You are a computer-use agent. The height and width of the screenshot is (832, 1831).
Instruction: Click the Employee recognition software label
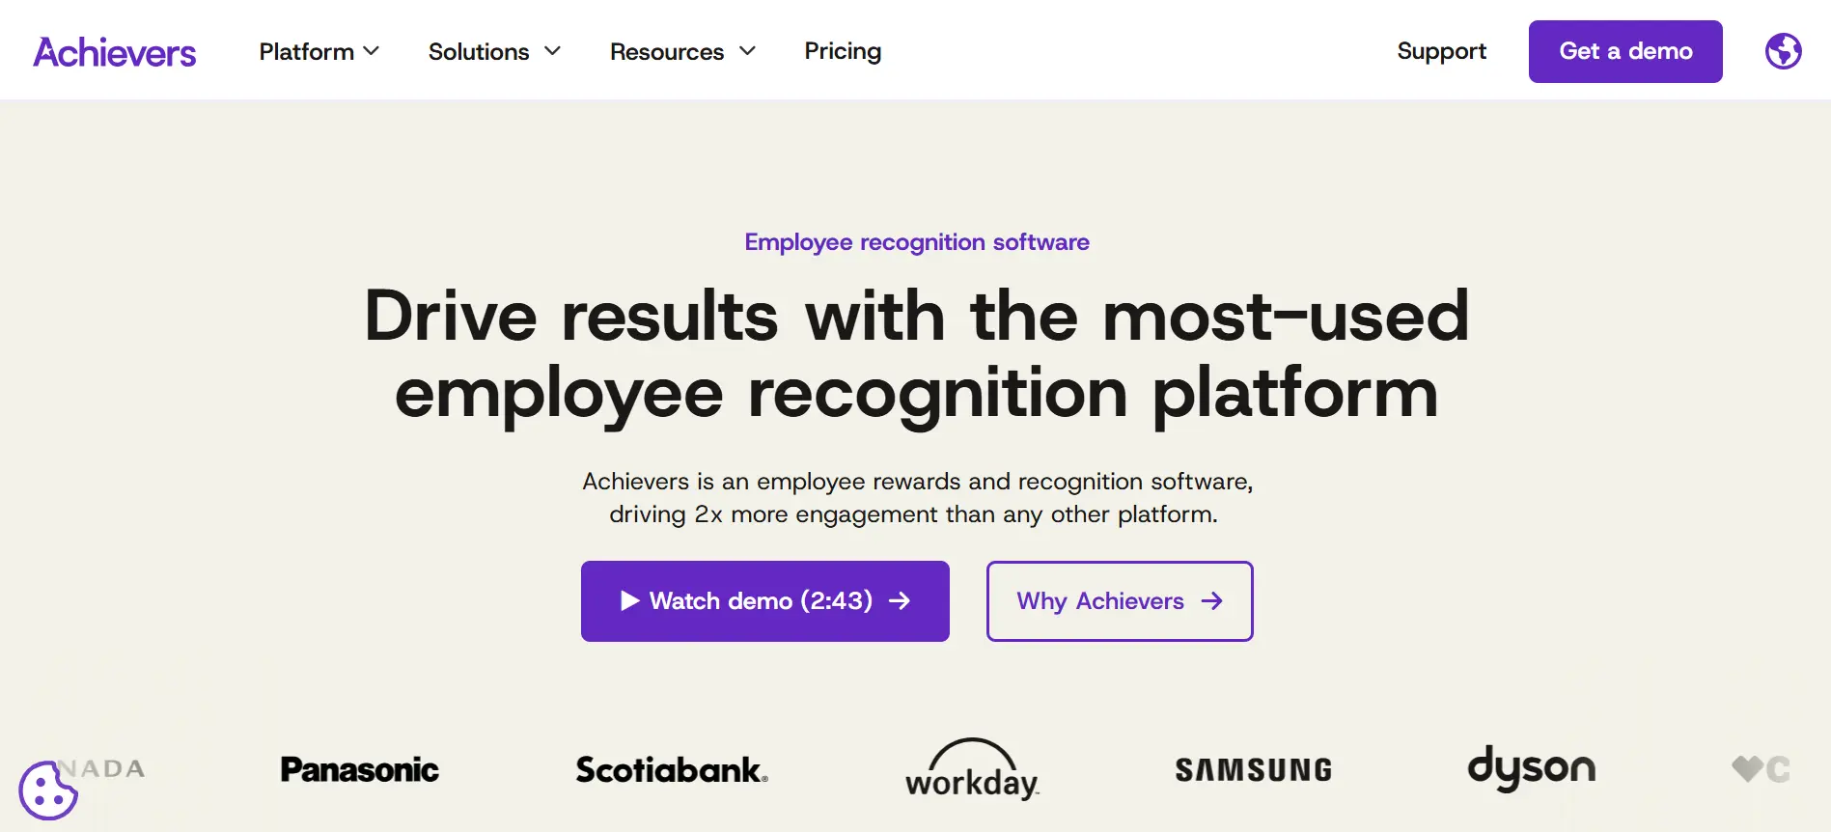pos(917,242)
